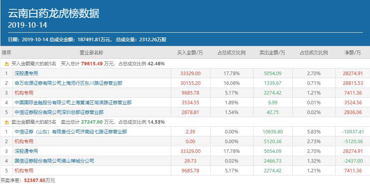Select the page title 云南白药龙虎榜数据
Viewport: 370px width, 184px height.
(x=53, y=14)
